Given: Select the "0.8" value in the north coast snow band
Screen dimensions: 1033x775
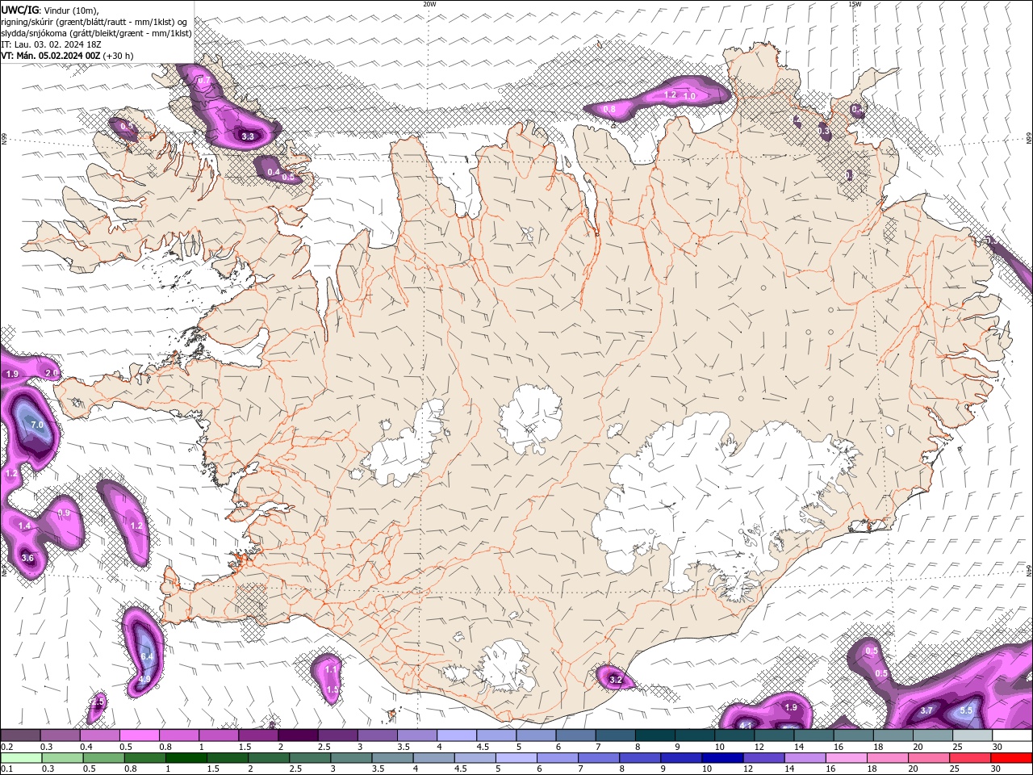Looking at the screenshot, I should coord(609,109).
